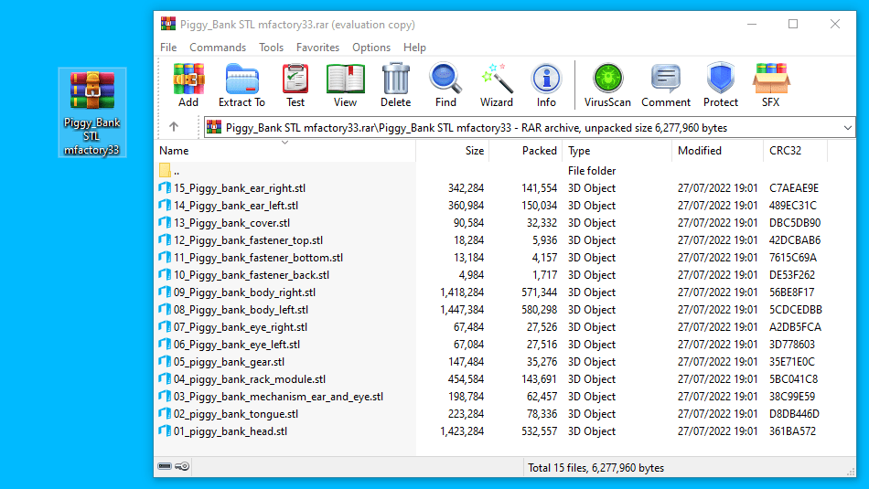The image size is (869, 489).
Task: Sort by the Name column header
Action: pyautogui.click(x=284, y=151)
